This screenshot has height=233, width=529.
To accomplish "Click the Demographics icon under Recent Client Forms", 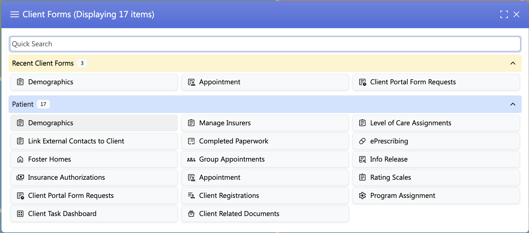I will tap(20, 82).
